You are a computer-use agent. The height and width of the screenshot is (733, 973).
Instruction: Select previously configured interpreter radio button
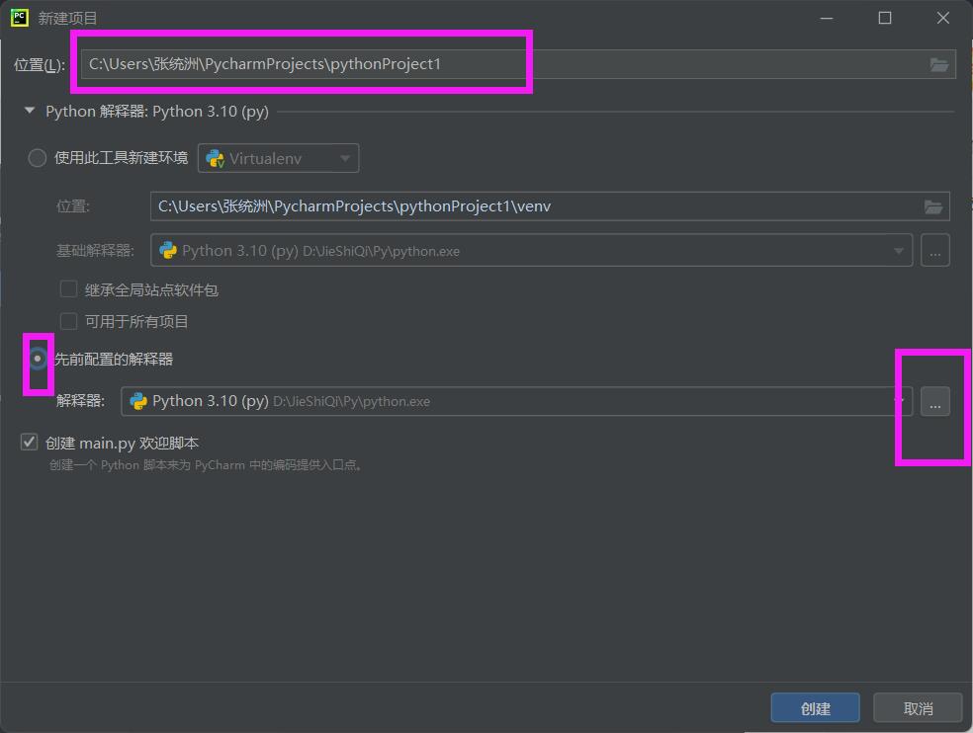(38, 359)
